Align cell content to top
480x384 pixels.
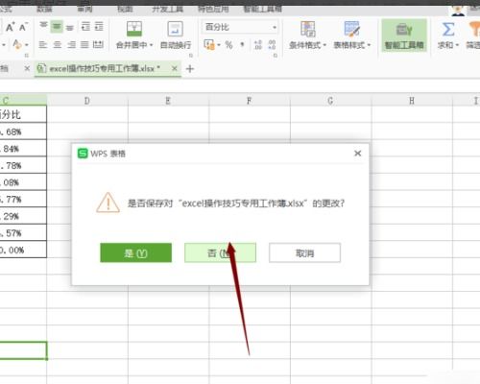pyautogui.click(x=43, y=26)
